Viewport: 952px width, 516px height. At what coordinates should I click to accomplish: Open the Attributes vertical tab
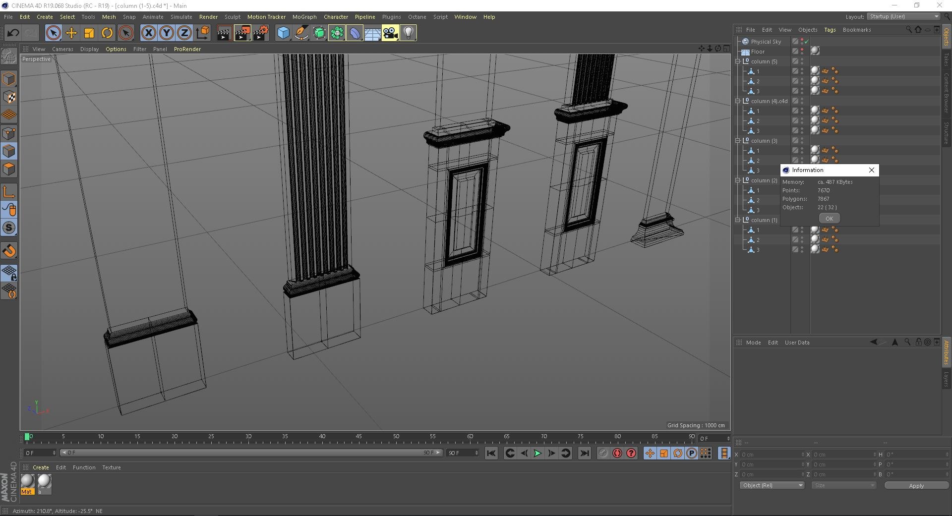tap(946, 352)
